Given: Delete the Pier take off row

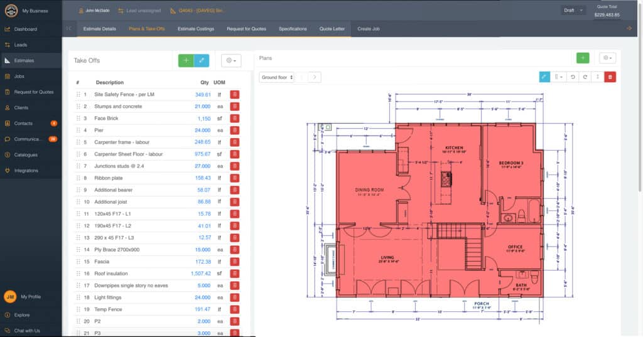Looking at the screenshot, I should click(235, 131).
